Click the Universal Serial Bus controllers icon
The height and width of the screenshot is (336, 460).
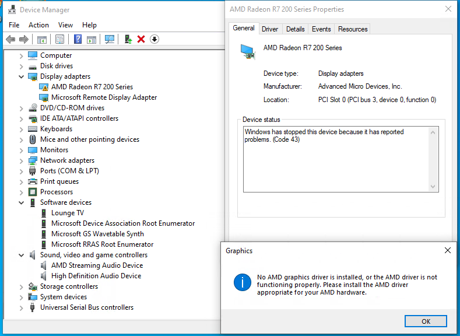pyautogui.click(x=33, y=307)
